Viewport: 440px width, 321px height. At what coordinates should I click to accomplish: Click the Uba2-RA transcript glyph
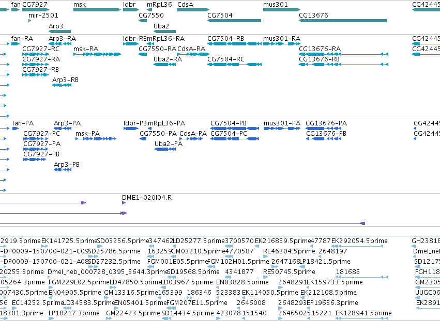[165, 65]
